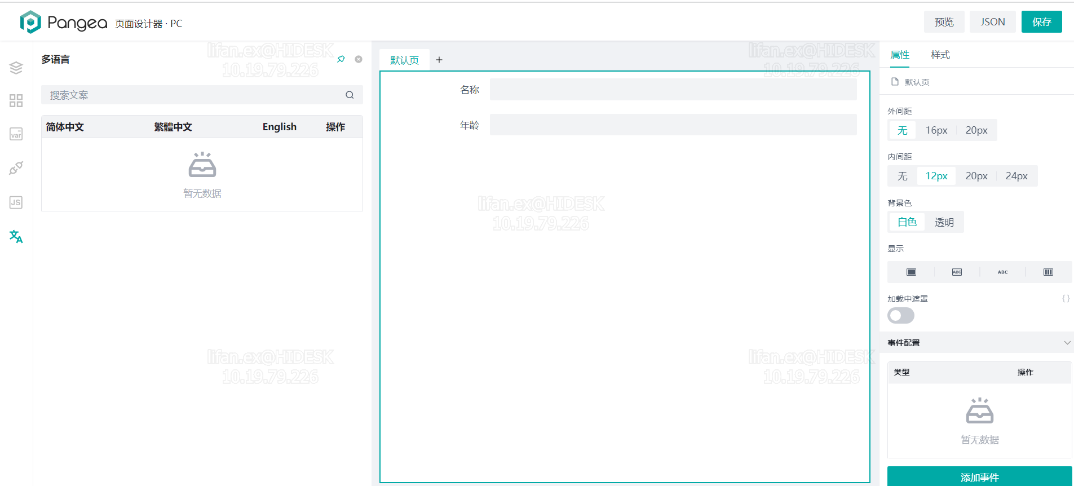Click the 繁體中文 column header
This screenshot has width=1074, height=486.
tap(173, 127)
